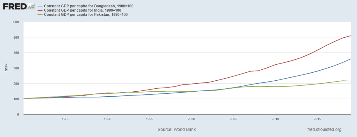
Task: Pick the 2015 x-axis year label
Action: 317,119
